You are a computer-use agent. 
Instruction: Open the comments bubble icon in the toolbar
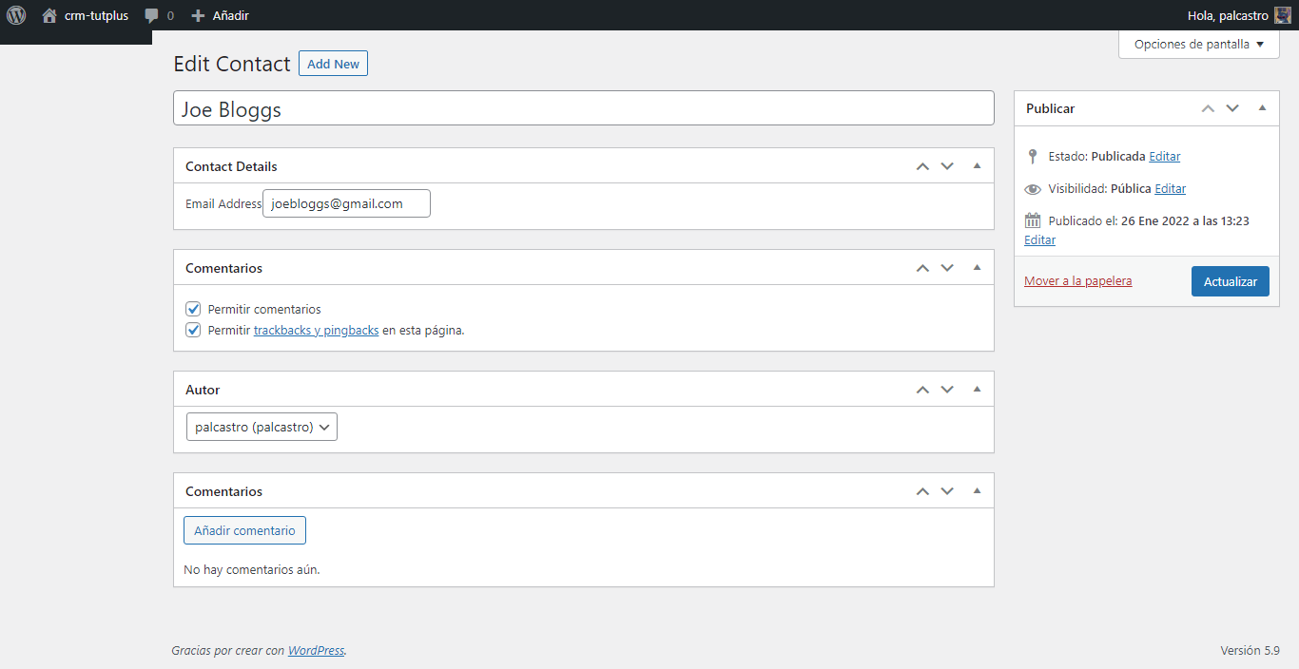151,15
